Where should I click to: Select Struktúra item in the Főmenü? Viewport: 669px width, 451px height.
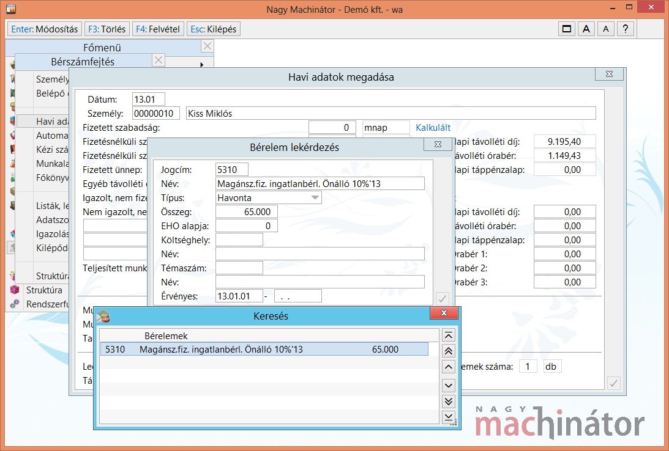(44, 290)
